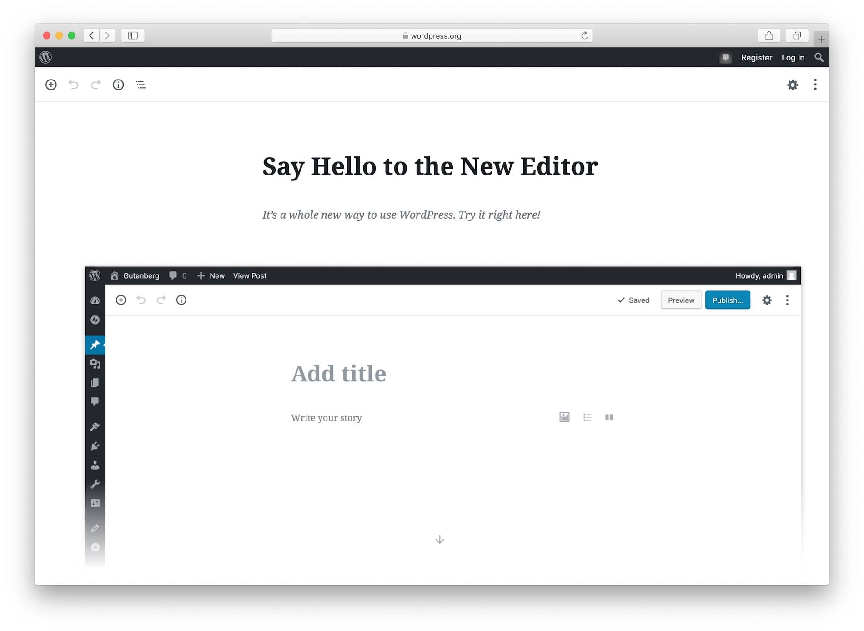Go forward in Safari browser
The image size is (864, 631).
pyautogui.click(x=107, y=35)
